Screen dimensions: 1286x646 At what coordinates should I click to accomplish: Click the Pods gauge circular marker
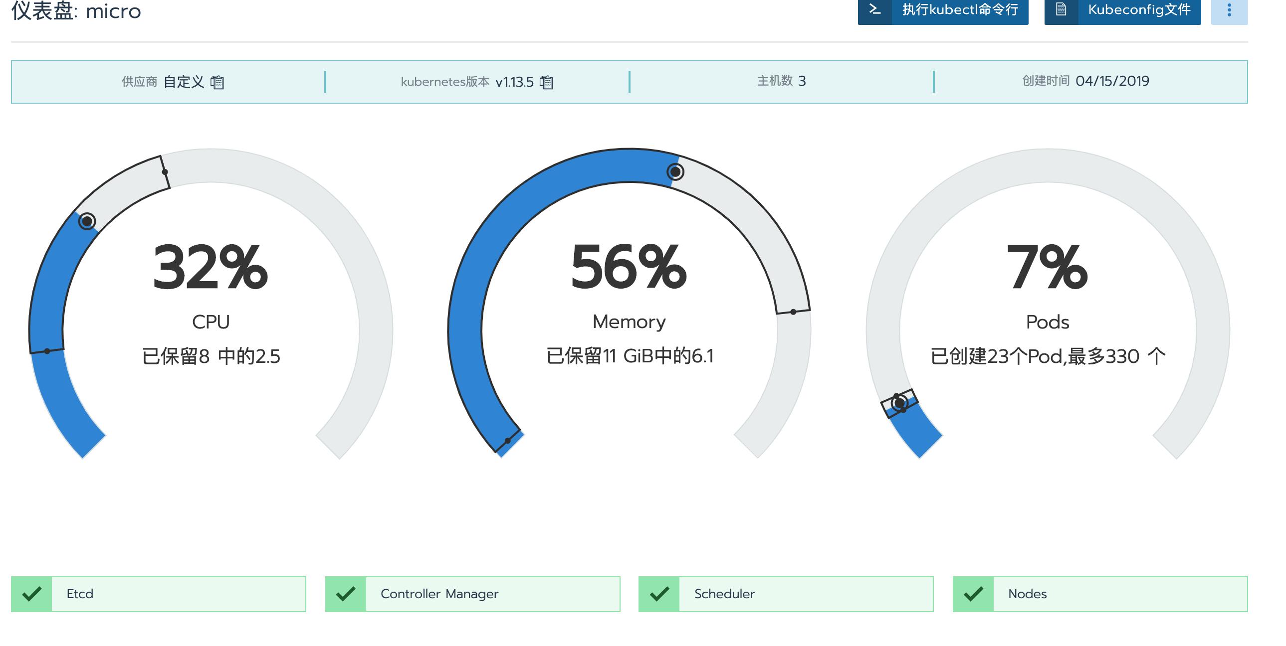tap(899, 403)
